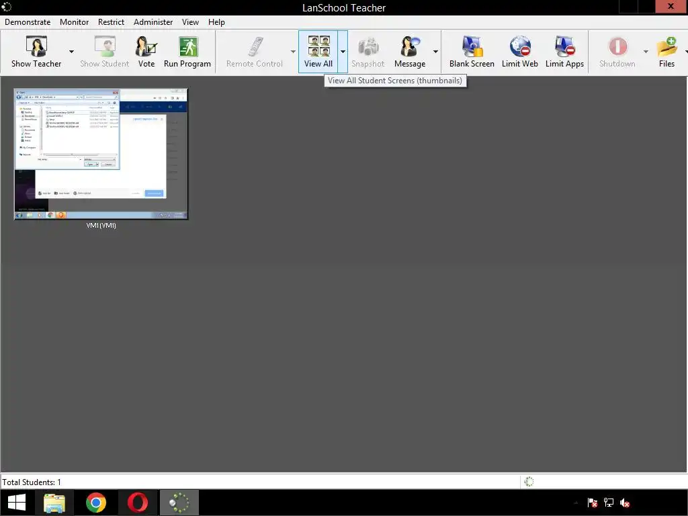Screen dimensions: 688x516
Task: Open the View menu
Action: tap(190, 22)
